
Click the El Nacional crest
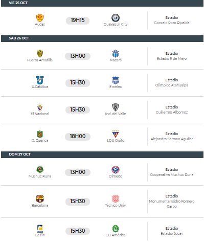click(x=40, y=107)
